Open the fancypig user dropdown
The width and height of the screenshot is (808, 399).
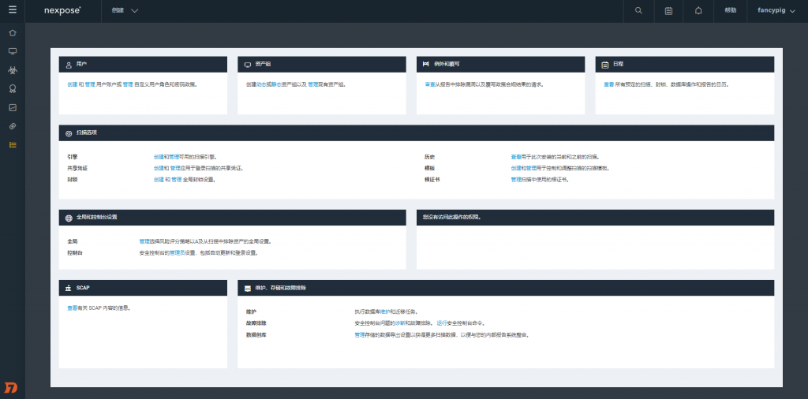[776, 10]
